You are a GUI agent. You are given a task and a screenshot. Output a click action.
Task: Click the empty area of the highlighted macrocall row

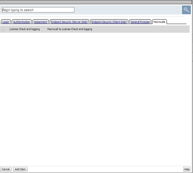(x=142, y=29)
